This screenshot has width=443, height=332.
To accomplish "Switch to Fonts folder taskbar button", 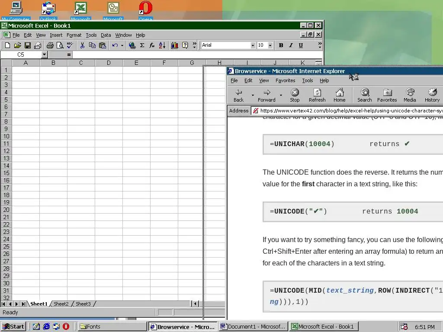I will [112, 327].
